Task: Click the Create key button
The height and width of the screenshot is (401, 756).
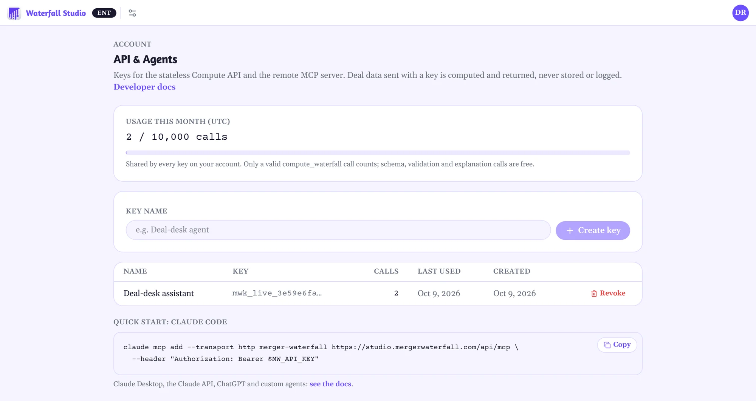Action: point(593,230)
